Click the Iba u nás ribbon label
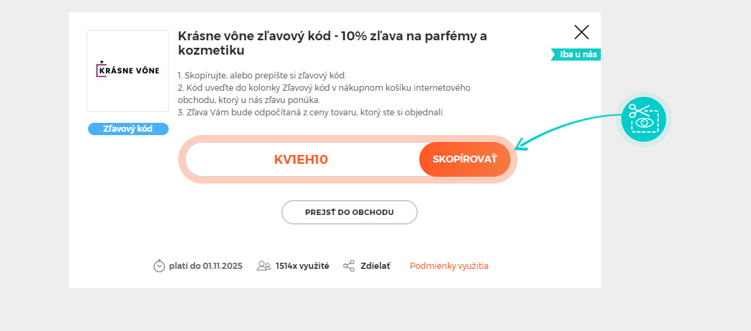The width and height of the screenshot is (751, 331). [578, 55]
